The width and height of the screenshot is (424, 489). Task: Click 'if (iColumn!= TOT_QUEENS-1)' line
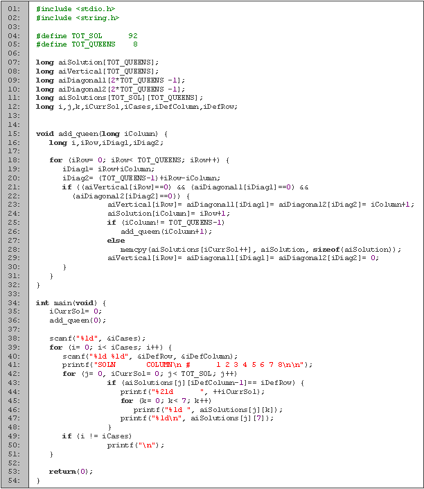(x=166, y=223)
